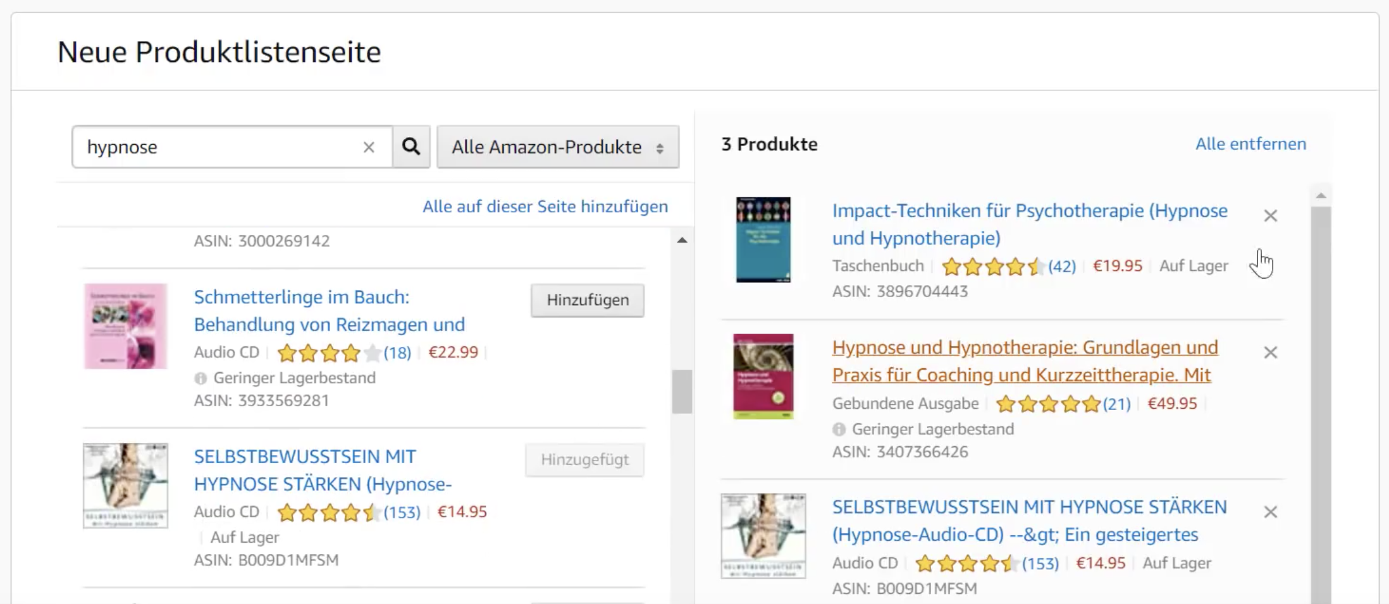The image size is (1389, 604).
Task: Click the star rating count (153) for the audio CD
Action: pos(401,512)
